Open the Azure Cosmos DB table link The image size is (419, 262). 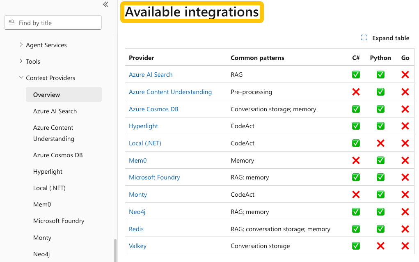(x=153, y=109)
